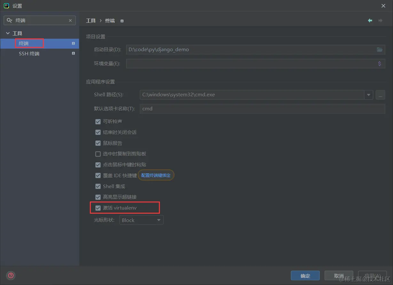
Task: Click project icon beside 终端 breadcrumb
Action: point(122,21)
